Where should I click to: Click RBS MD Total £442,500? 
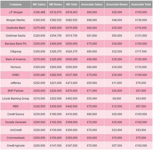click(x=71, y=106)
